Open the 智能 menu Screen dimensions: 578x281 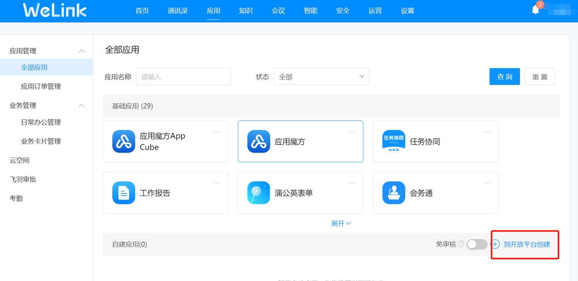310,11
